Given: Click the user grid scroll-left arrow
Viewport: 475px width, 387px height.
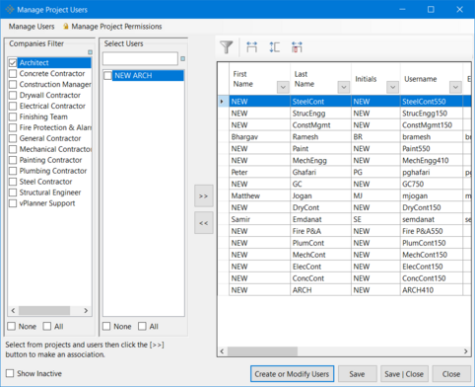Looking at the screenshot, I should [x=222, y=351].
